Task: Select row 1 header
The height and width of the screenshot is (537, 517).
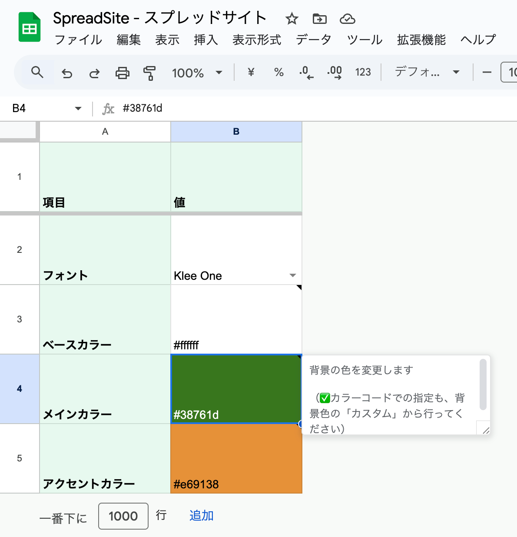Action: click(x=20, y=177)
